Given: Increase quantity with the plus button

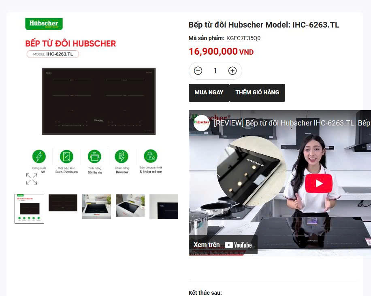Looking at the screenshot, I should [x=232, y=71].
